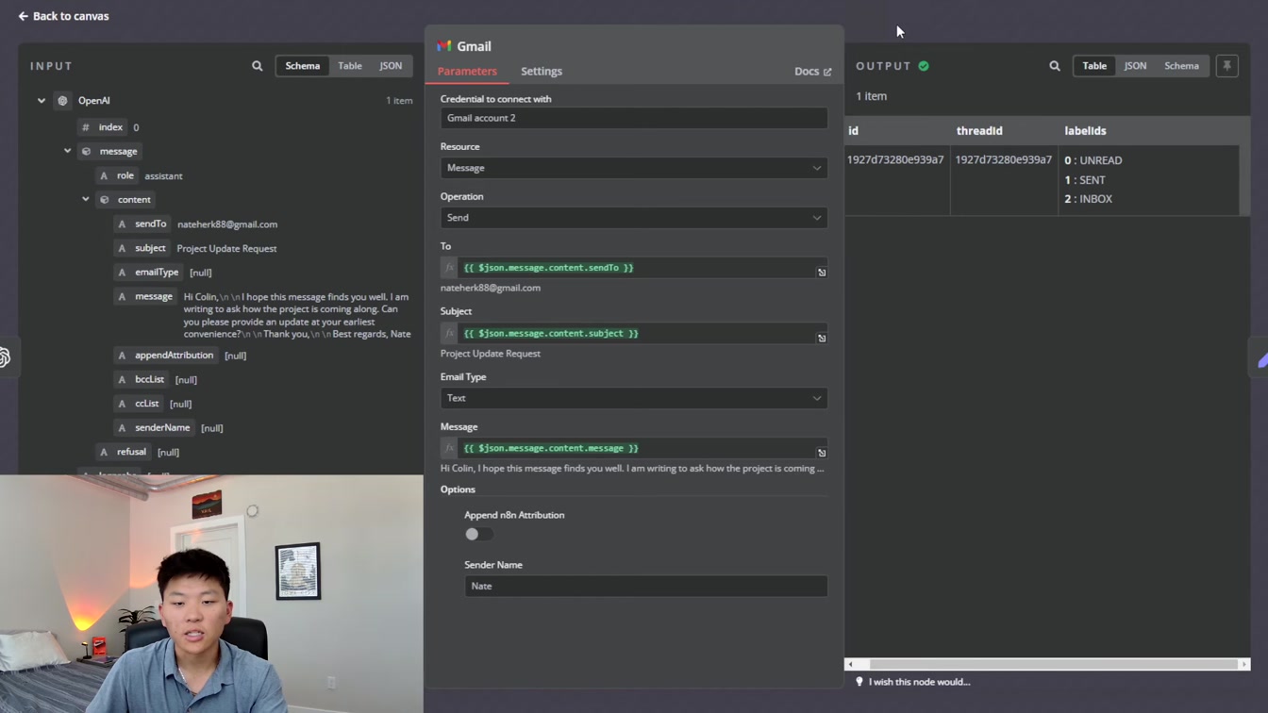Select the appendAttribution field pill
This screenshot has height=713, width=1268.
[x=166, y=356]
